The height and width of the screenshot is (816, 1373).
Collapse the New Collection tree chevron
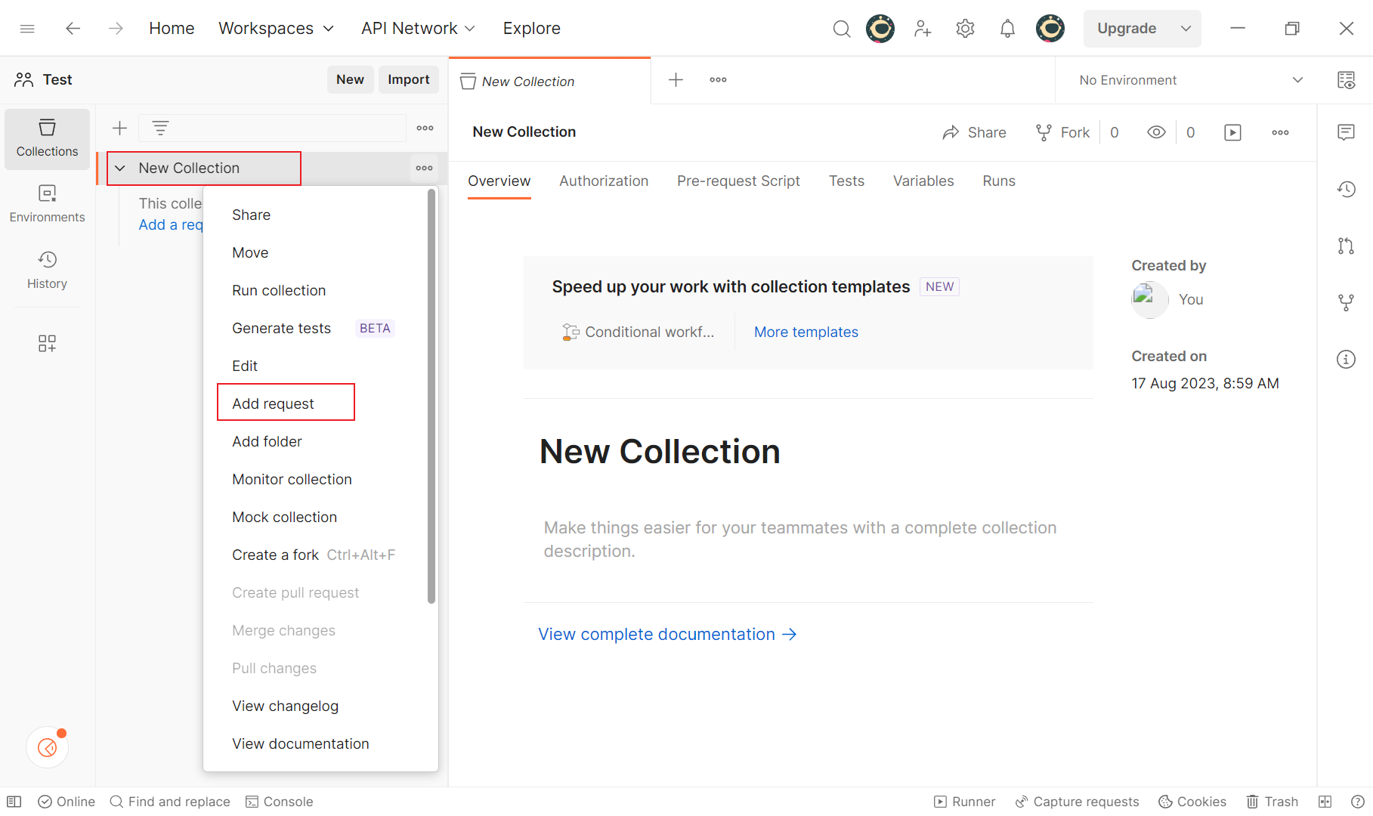tap(120, 168)
